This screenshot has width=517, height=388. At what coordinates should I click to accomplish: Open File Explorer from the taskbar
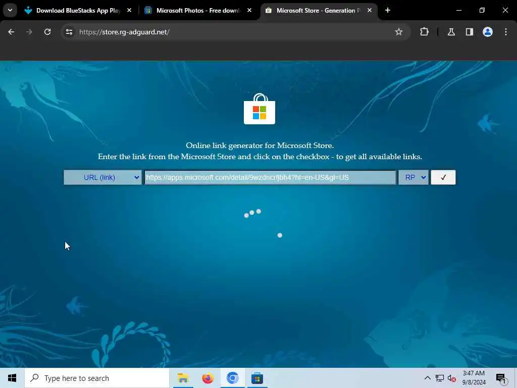pos(183,378)
